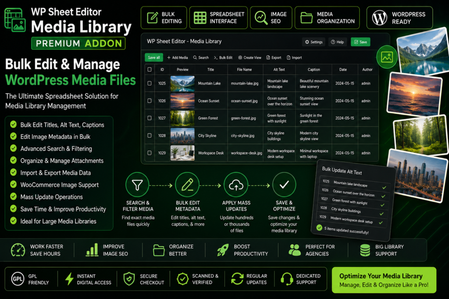Click the WP Sheet Editor logo icon
This screenshot has width=449, height=299.
15,20
